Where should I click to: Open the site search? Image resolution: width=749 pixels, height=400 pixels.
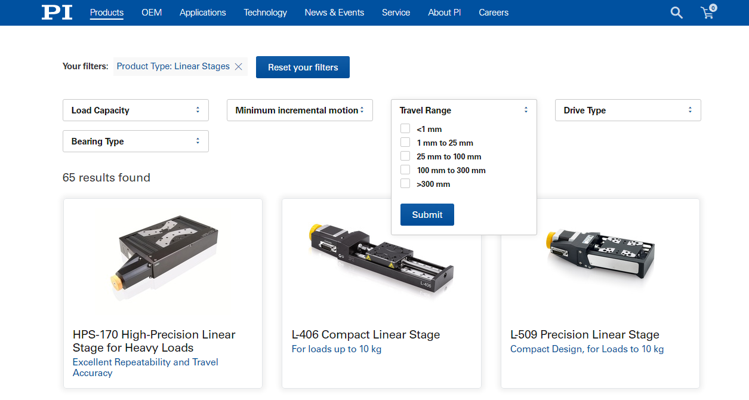click(x=676, y=13)
